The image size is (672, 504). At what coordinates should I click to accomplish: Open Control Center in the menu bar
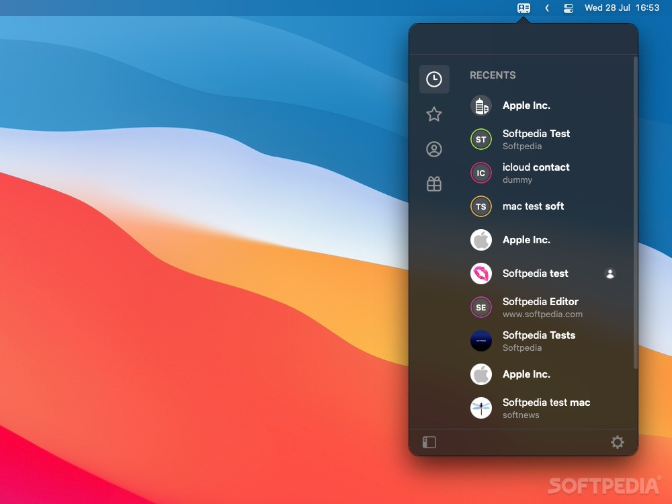click(x=569, y=8)
